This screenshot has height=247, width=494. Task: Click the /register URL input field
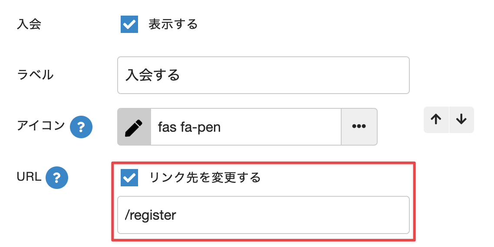click(x=263, y=215)
